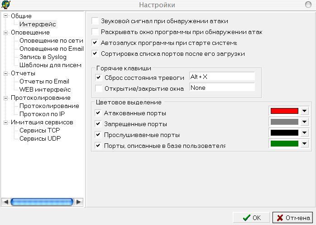Enable Открытие/закрытие окна hotkey
Image resolution: width=316 pixels, height=225 pixels.
point(99,88)
